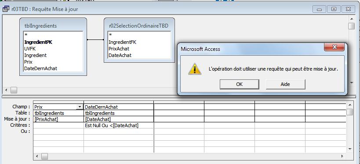Select IngredientPK in tblIngredients
The width and height of the screenshot is (360, 164).
(38, 42)
